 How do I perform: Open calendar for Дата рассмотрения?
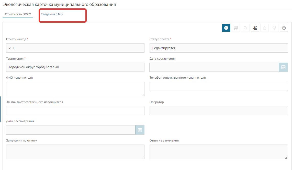[x=140, y=130]
